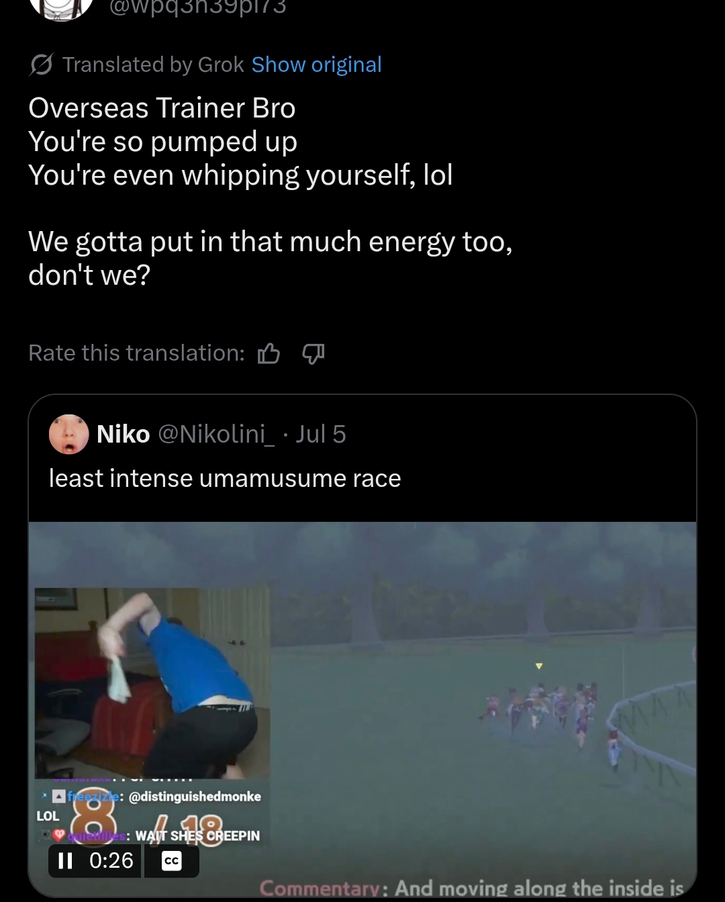
Task: Click the 0:26 video time indicator
Action: 111,860
